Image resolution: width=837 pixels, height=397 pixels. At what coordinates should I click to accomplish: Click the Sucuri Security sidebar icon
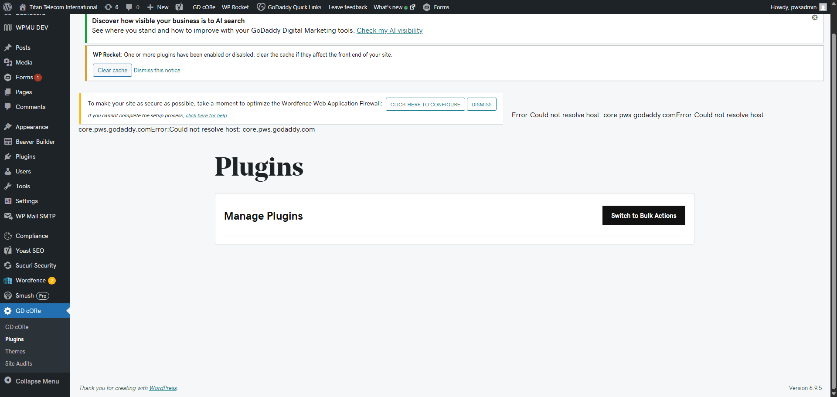click(x=8, y=265)
